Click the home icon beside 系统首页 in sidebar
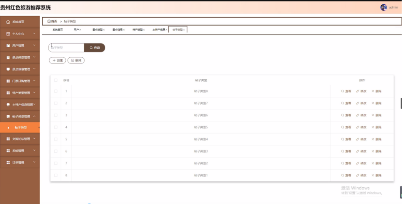402x204 pixels. click(8, 22)
